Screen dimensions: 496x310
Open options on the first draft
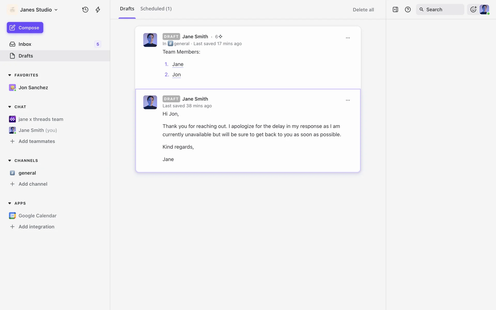point(348,38)
